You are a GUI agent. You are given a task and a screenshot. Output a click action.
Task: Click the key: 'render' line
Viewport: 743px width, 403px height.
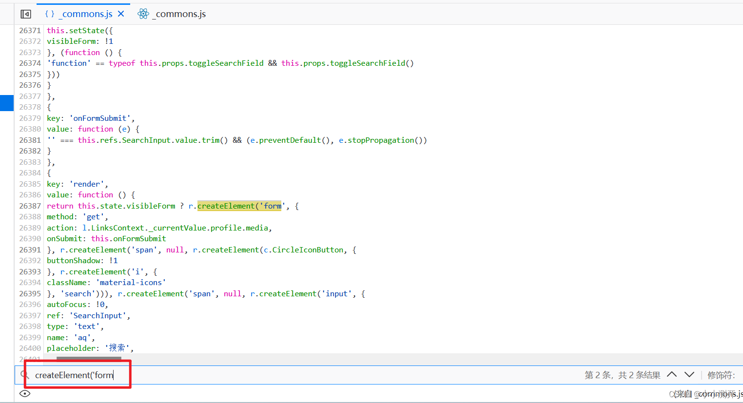78,184
